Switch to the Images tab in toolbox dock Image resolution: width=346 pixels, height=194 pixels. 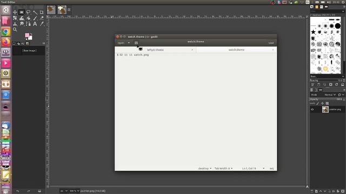click(x=28, y=44)
